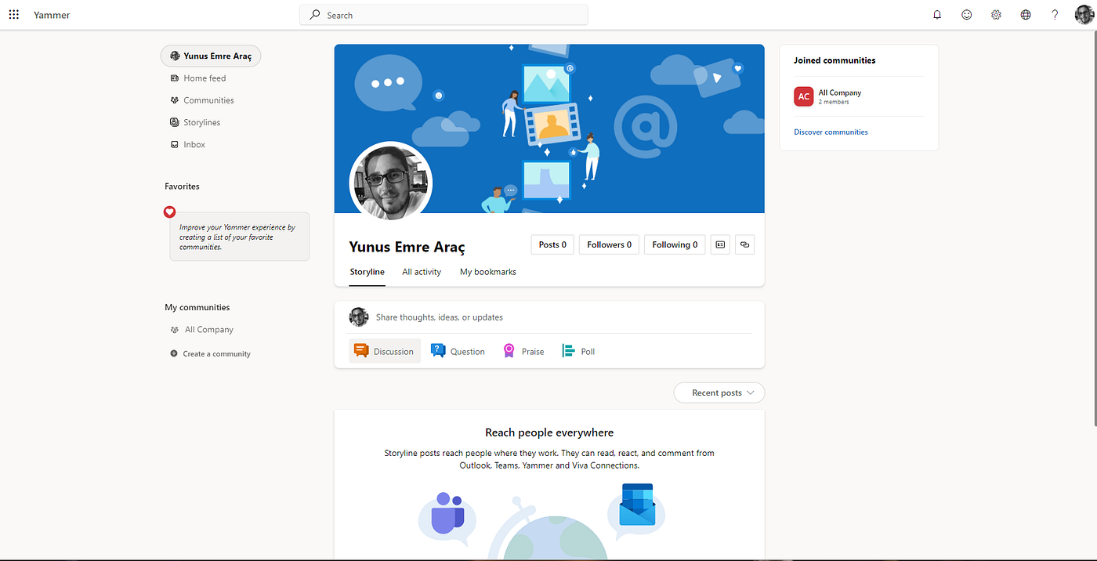Click the large profile photo
The width and height of the screenshot is (1097, 561).
click(390, 183)
